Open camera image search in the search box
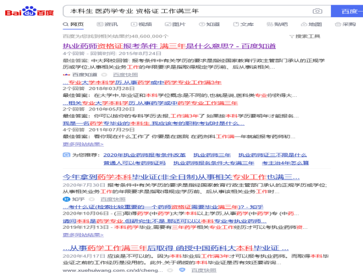 click(317, 11)
